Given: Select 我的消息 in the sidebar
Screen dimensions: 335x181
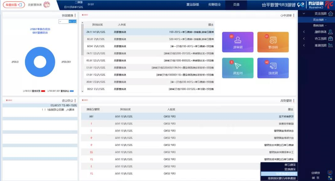Looking at the screenshot, I should click(318, 25).
